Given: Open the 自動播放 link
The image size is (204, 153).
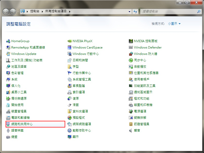Looking at the screenshot, I should 140,67.
